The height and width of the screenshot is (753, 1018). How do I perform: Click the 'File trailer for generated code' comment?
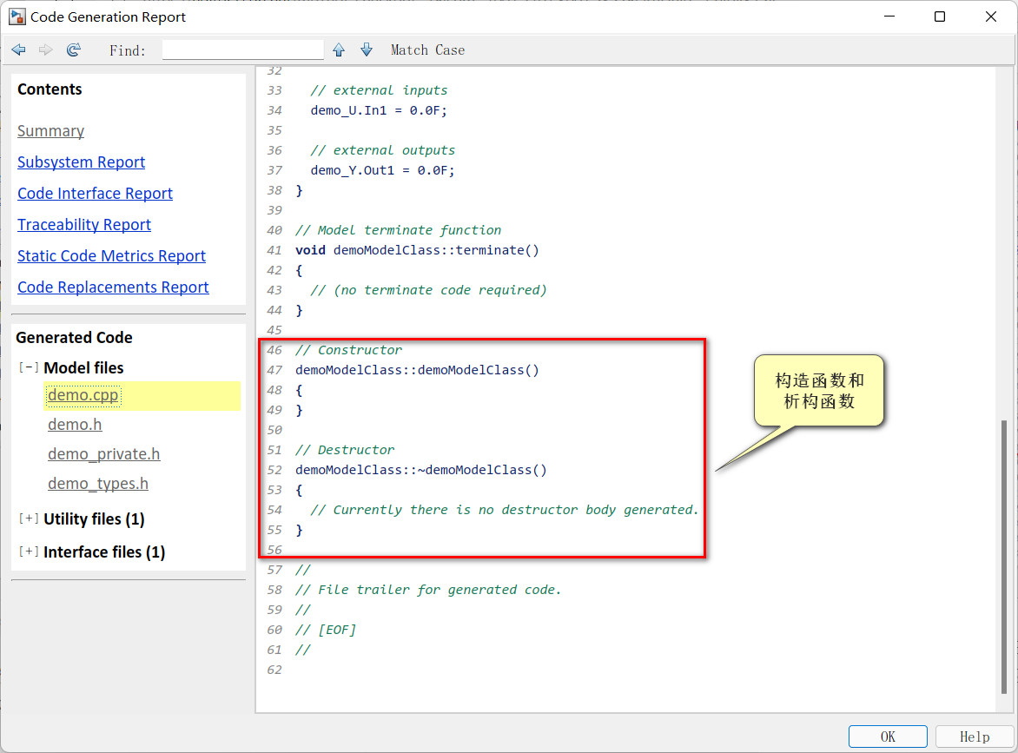tap(428, 590)
